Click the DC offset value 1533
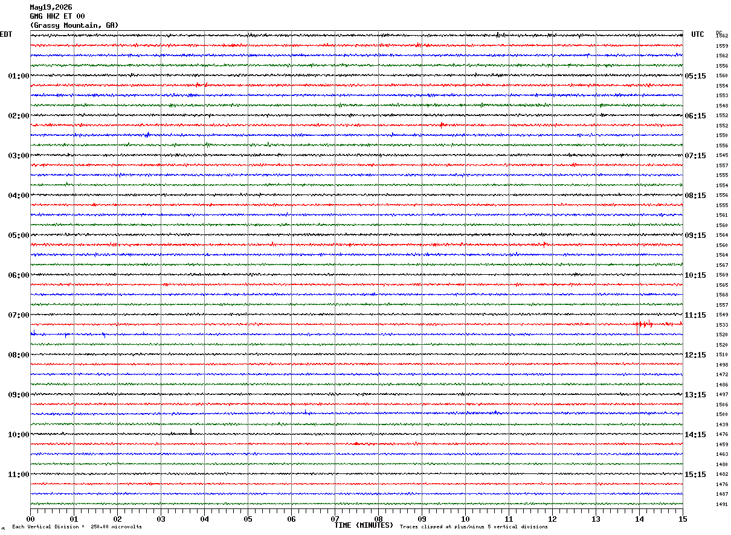Screen dimensions: 731x535 coord(722,325)
